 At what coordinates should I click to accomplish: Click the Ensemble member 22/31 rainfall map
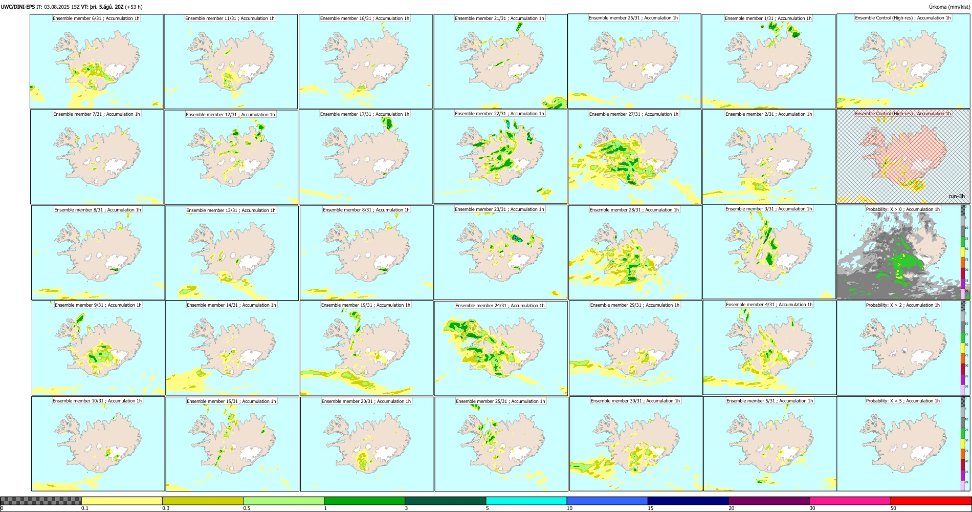(500, 157)
